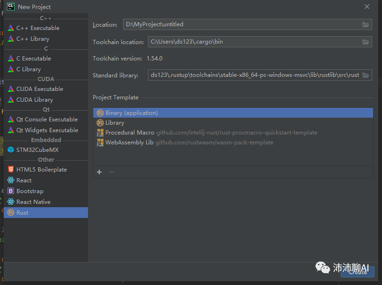Image resolution: width=382 pixels, height=285 pixels.
Task: Remove selected project template
Action: click(x=111, y=172)
